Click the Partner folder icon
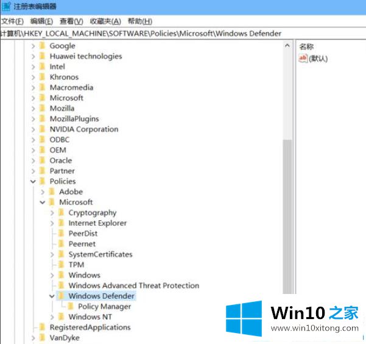This screenshot has height=344, width=366. pyautogui.click(x=42, y=171)
